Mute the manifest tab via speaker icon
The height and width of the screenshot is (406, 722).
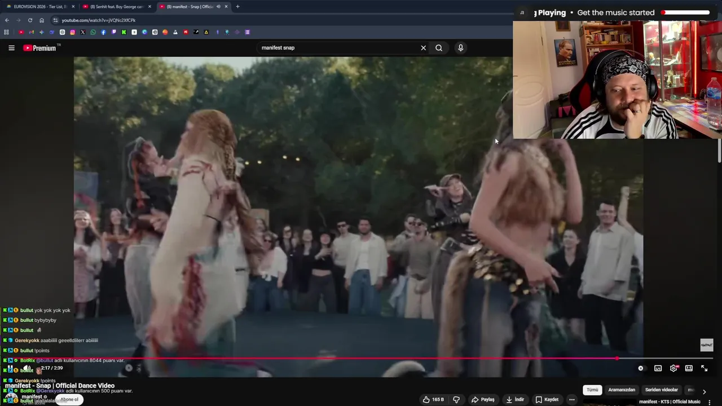tap(218, 7)
